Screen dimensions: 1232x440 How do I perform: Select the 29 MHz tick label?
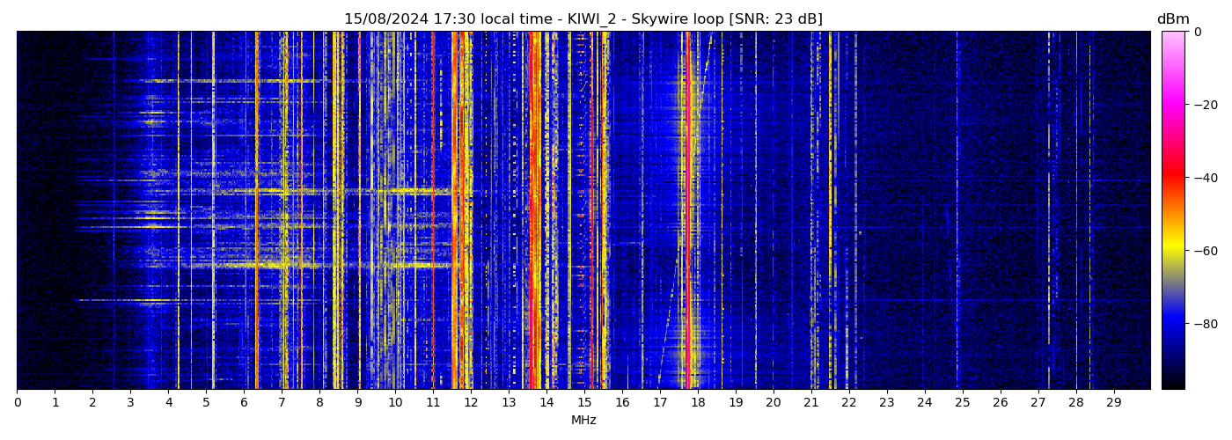[x=1113, y=403]
